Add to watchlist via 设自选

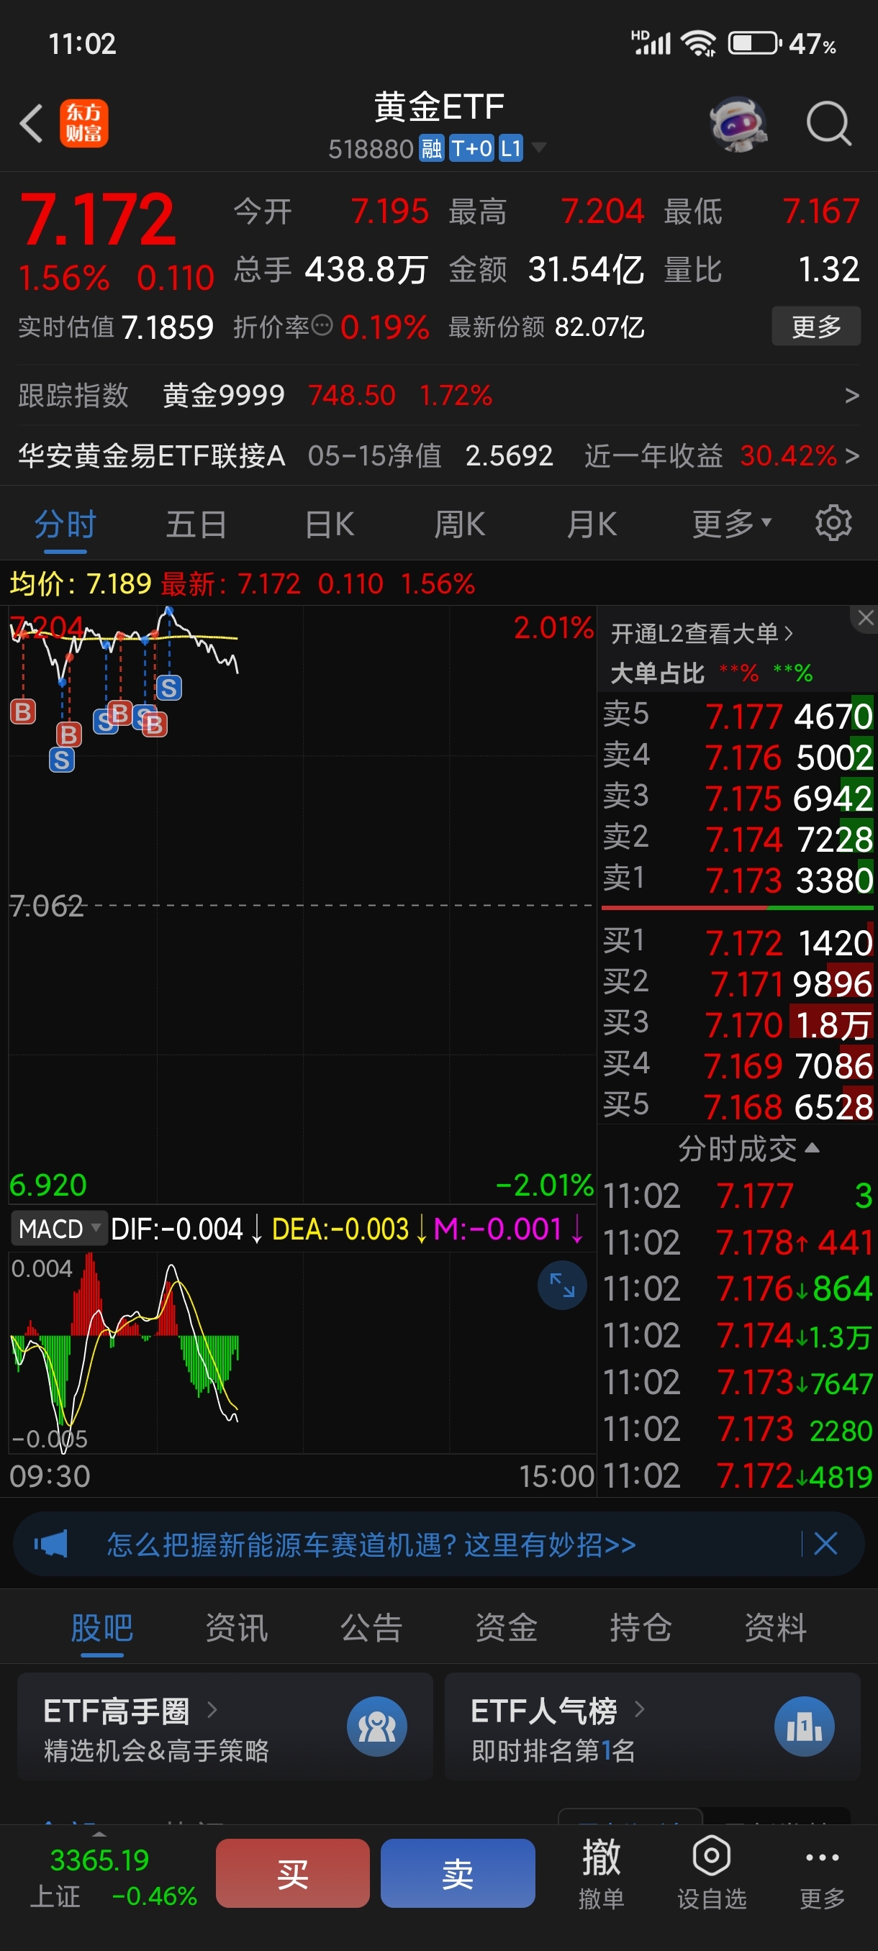click(711, 1874)
